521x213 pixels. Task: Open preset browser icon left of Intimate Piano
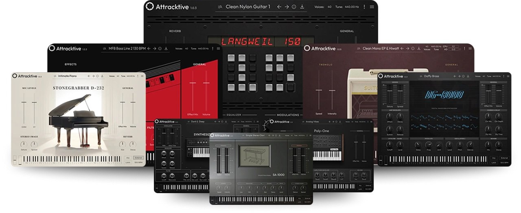(55, 76)
